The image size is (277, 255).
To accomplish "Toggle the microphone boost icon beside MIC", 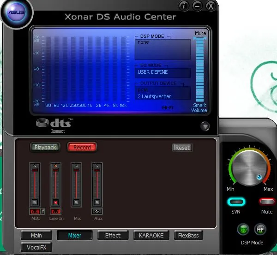I will (42, 212).
